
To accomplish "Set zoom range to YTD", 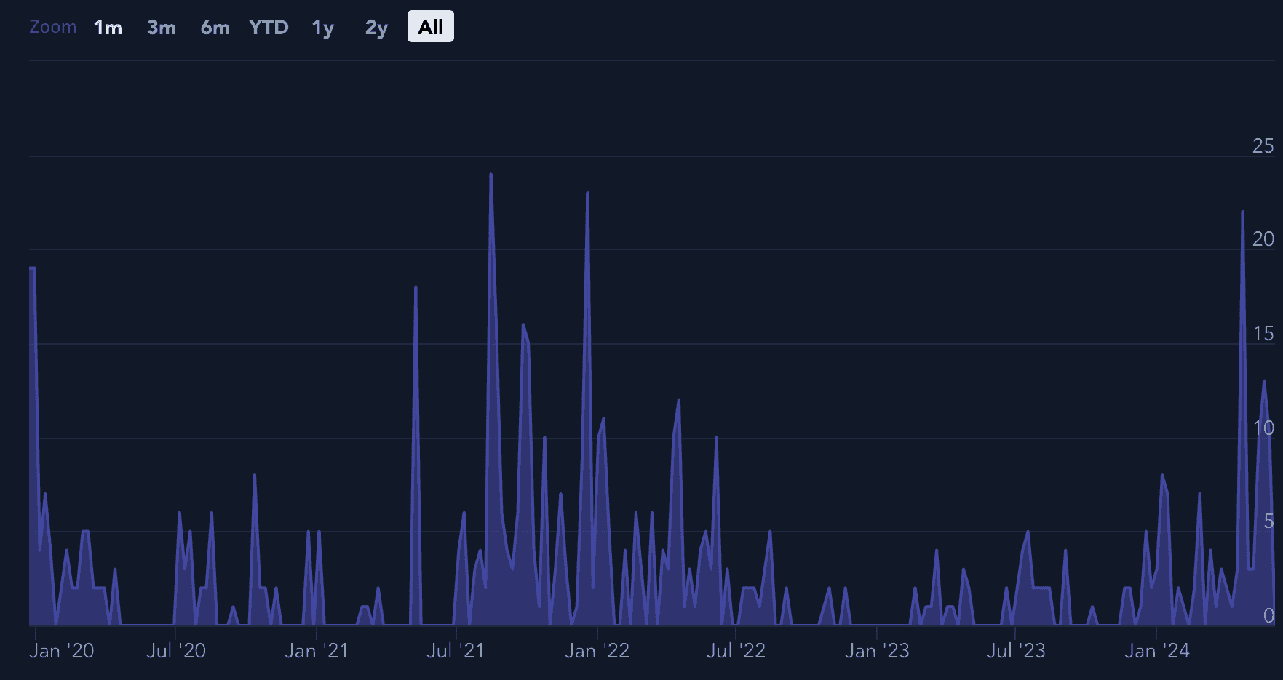I will pos(269,28).
